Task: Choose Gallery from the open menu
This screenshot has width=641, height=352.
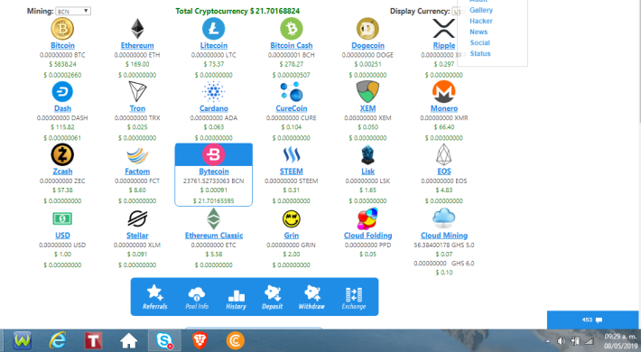Action: coord(480,10)
